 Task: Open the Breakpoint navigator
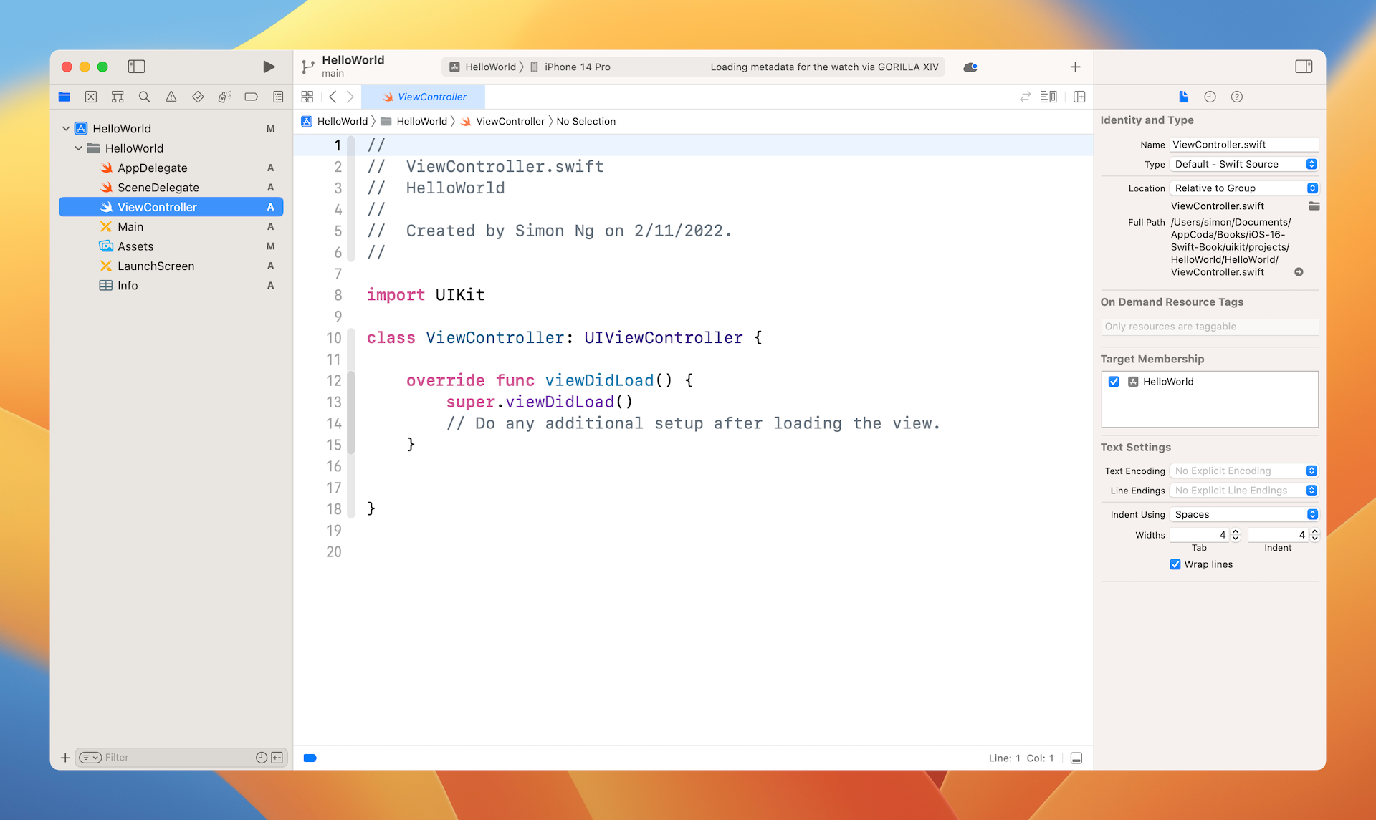[251, 96]
